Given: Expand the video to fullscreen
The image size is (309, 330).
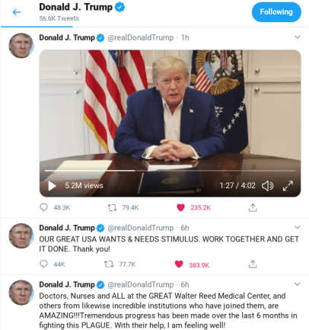Looking at the screenshot, I should [288, 186].
